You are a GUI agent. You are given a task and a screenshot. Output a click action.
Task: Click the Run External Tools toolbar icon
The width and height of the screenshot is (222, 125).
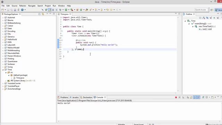72,10
